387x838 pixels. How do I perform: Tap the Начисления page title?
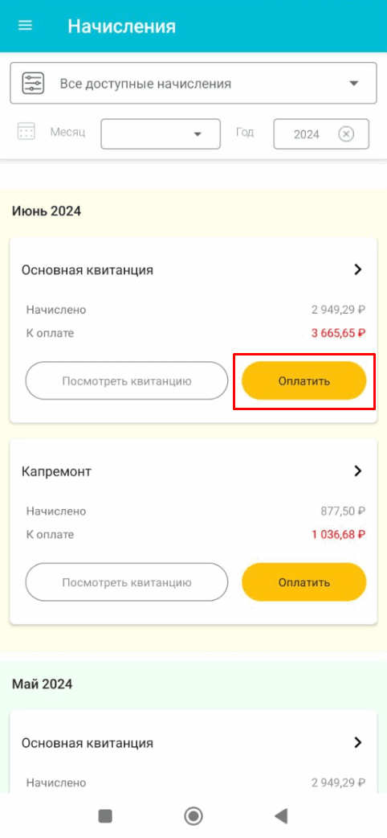click(x=122, y=27)
